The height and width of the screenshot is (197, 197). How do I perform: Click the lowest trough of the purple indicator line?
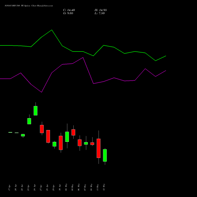click(x=41, y=92)
